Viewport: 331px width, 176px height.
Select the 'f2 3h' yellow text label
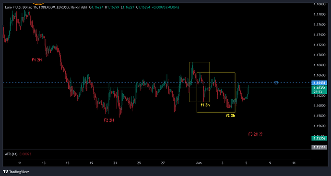pos(231,116)
